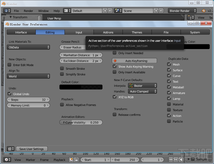Switch to the Add-ons tab
The height and width of the screenshot is (164, 214).
[x=108, y=32]
